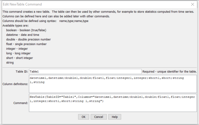This screenshot has height=125, width=199.
Task: Confirm the command with the OK button
Action: click(x=84, y=117)
